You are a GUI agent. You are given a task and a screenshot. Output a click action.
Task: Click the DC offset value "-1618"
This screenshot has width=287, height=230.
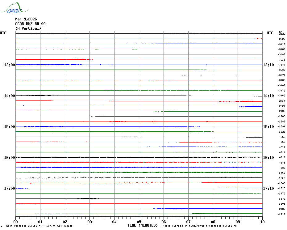point(281,188)
